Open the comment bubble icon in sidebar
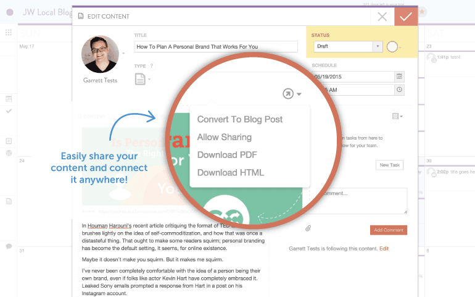Viewport: 475px width, 297px height. [x=9, y=246]
